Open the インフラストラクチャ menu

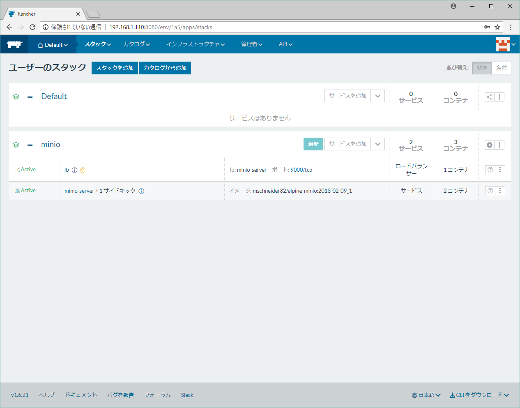(x=195, y=44)
